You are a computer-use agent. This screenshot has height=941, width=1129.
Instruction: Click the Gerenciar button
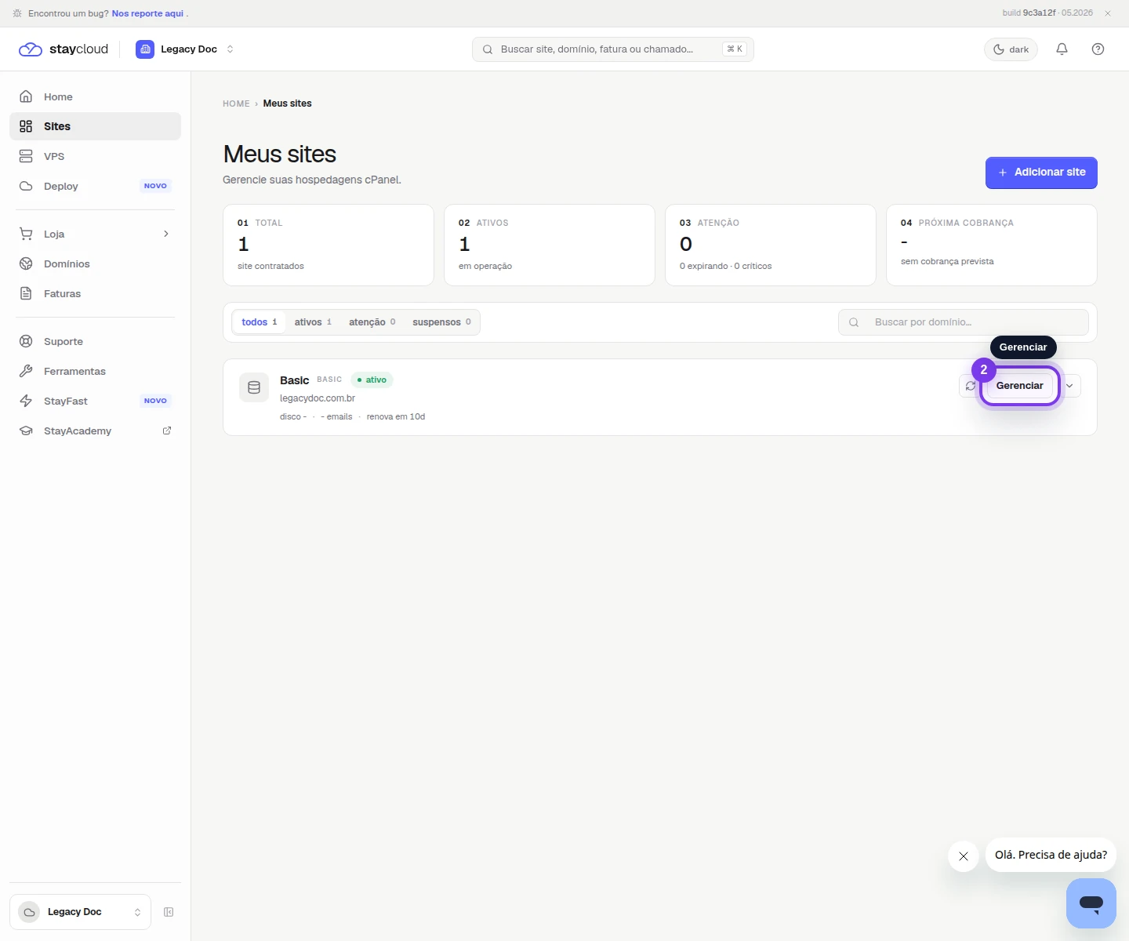pos(1019,386)
